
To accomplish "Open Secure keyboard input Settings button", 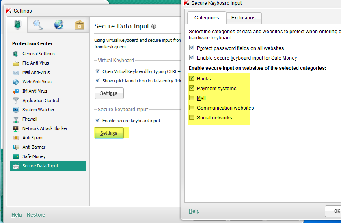I will 109,133.
